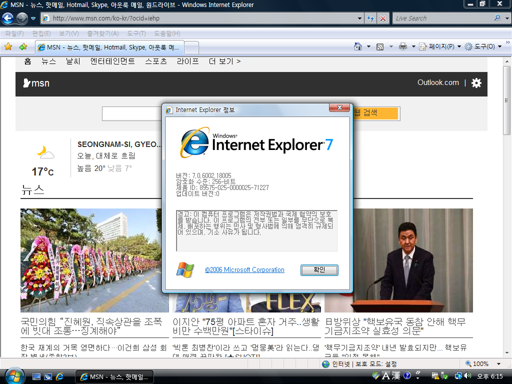The height and width of the screenshot is (384, 512).
Task: Open the 도움말(H) menu
Action: click(167, 33)
